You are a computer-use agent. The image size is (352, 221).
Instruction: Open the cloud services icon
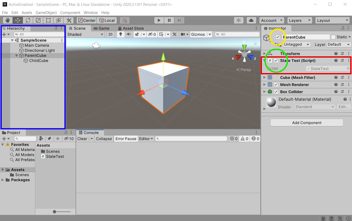coord(251,20)
